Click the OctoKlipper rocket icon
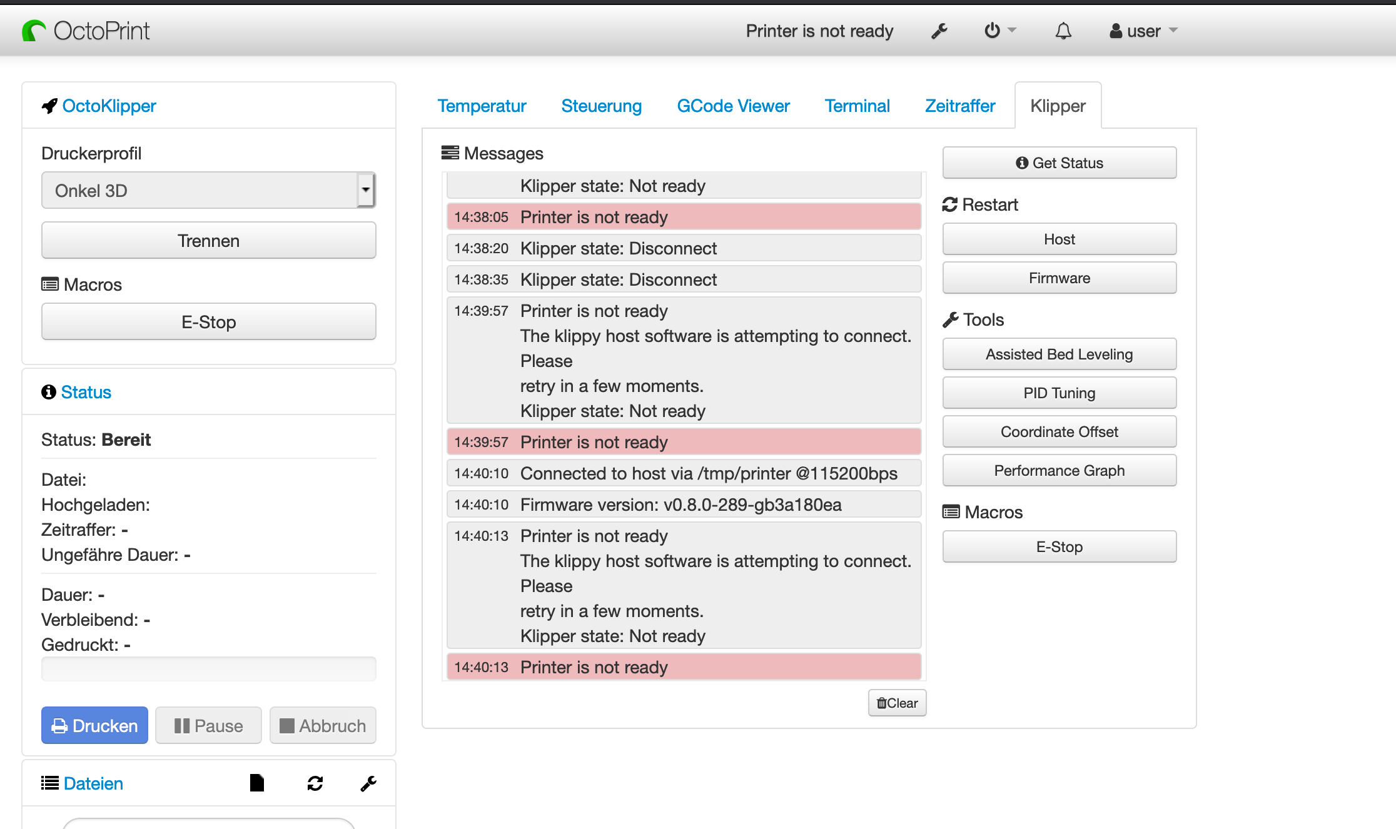The width and height of the screenshot is (1396, 829). pyautogui.click(x=49, y=105)
